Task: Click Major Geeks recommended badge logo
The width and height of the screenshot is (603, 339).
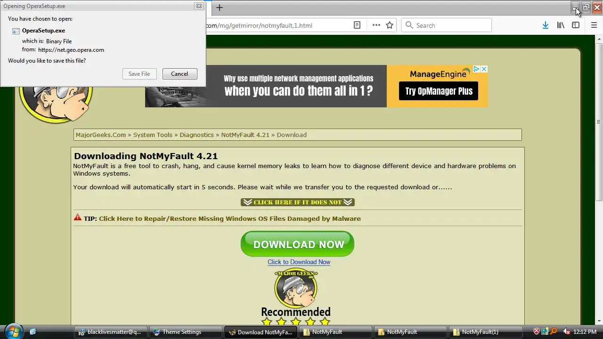Action: 296,288
